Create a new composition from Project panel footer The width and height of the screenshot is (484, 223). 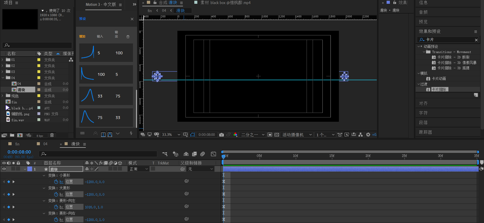pos(20,135)
